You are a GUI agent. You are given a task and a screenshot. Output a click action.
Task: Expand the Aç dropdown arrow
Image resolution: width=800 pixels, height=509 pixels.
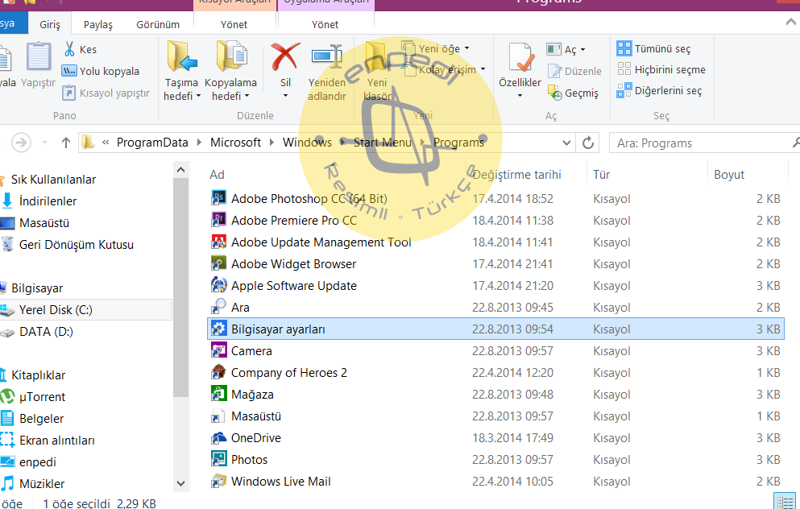pyautogui.click(x=582, y=50)
